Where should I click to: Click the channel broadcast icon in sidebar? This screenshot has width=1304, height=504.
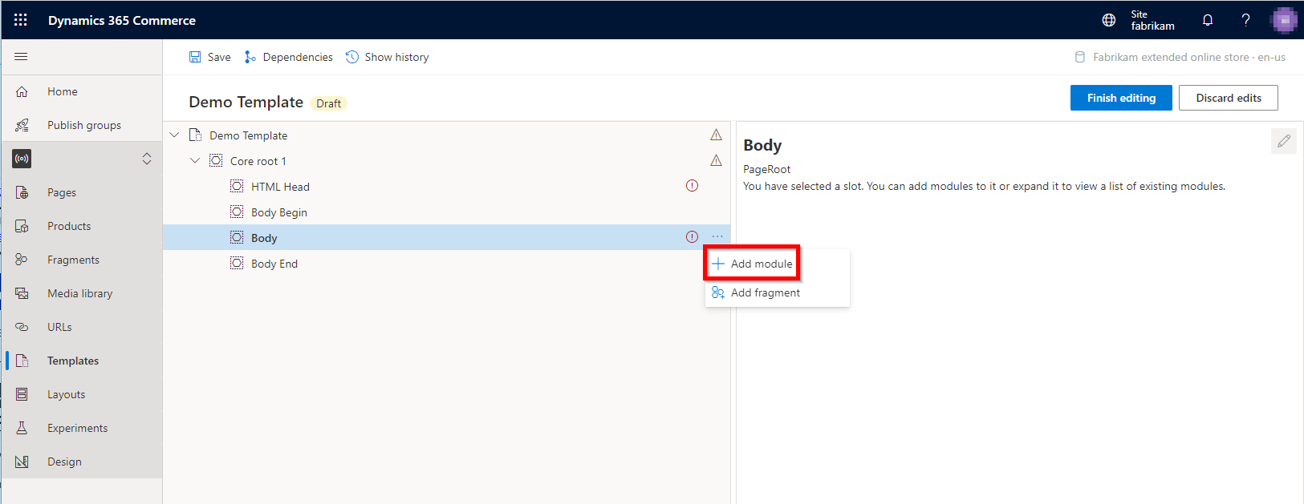click(x=22, y=159)
